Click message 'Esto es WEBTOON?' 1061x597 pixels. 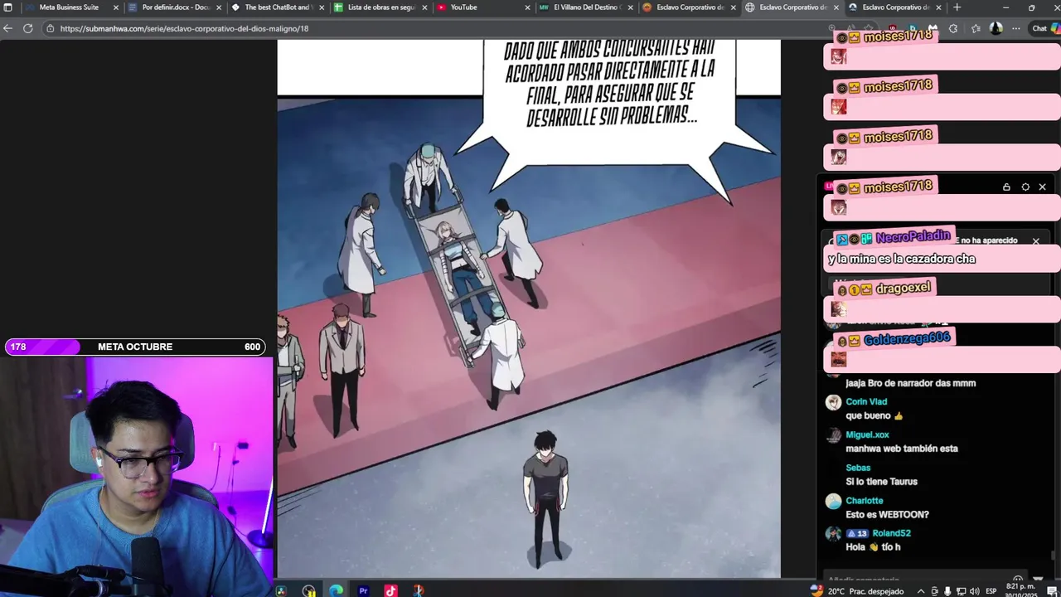(887, 515)
